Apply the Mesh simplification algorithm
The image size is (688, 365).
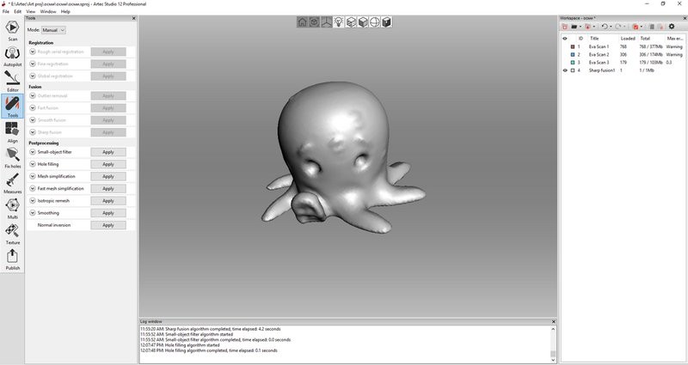107,176
